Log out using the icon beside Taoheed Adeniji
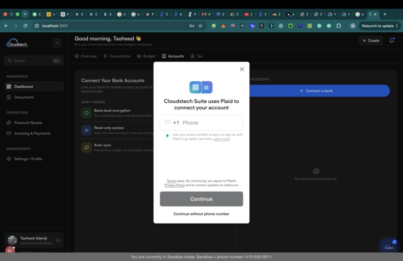This screenshot has height=261, width=403. (58, 240)
